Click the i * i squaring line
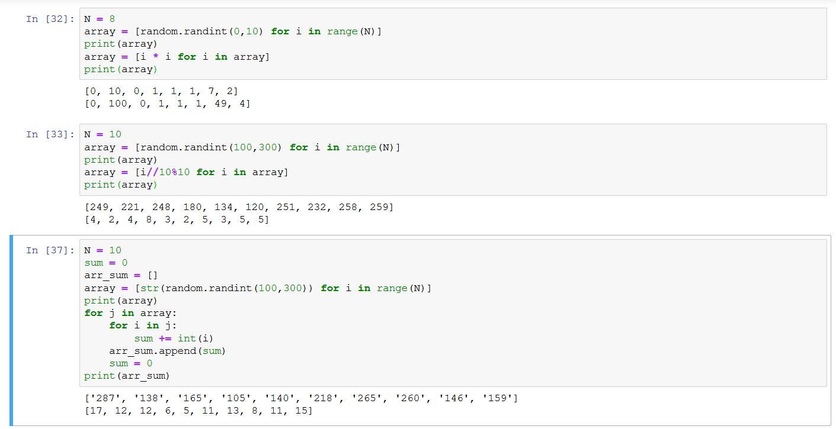The height and width of the screenshot is (429, 836). pos(177,57)
